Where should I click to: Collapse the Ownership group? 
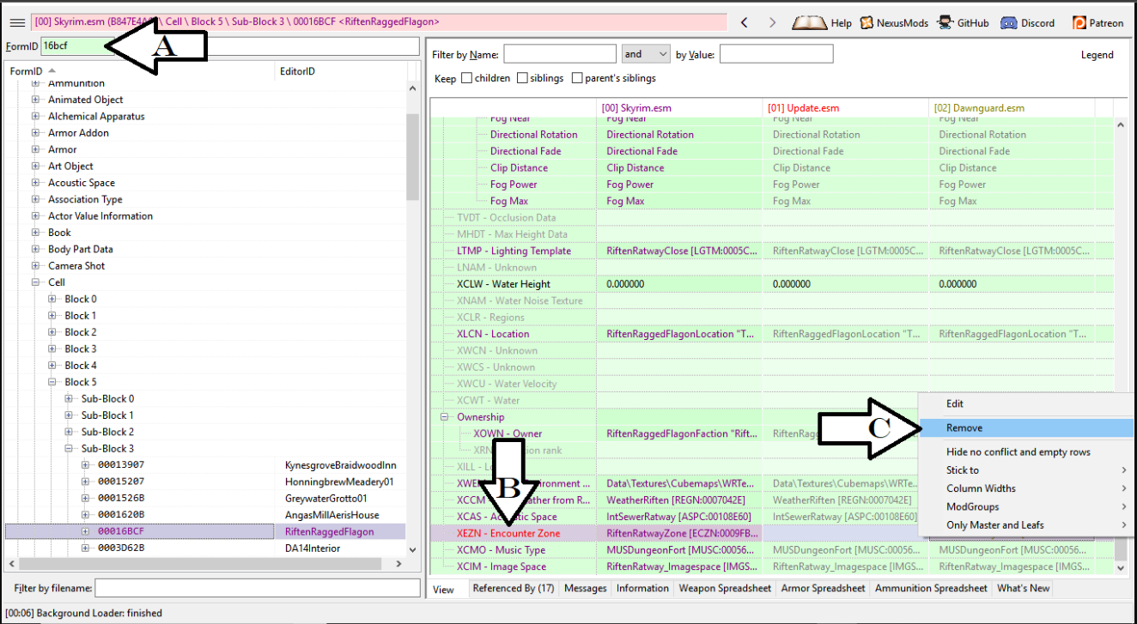(x=445, y=417)
